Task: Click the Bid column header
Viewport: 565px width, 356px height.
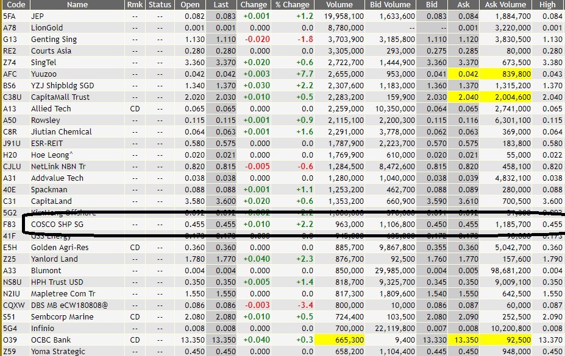Action: pos(432,5)
